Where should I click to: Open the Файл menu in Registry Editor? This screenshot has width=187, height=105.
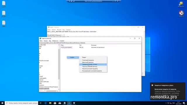(41, 41)
